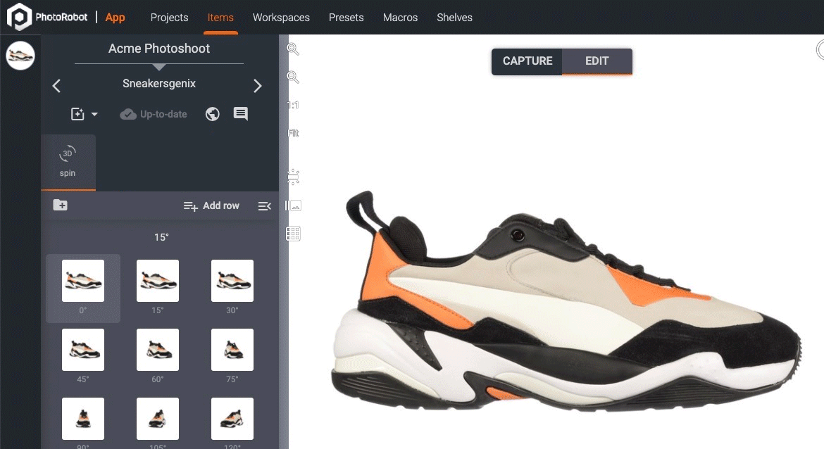Switch to the CAPTURE tab
Viewport: 824px width, 449px height.
pyautogui.click(x=526, y=61)
